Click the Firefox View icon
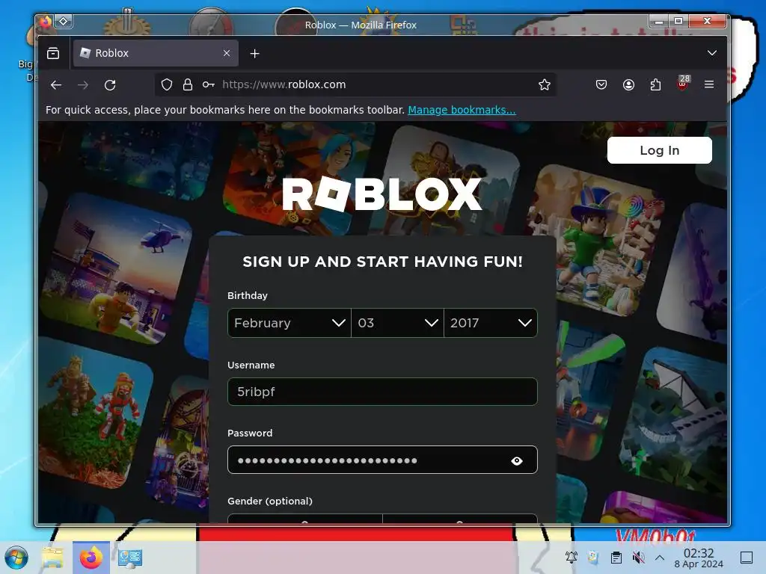This screenshot has width=766, height=574. tap(53, 53)
